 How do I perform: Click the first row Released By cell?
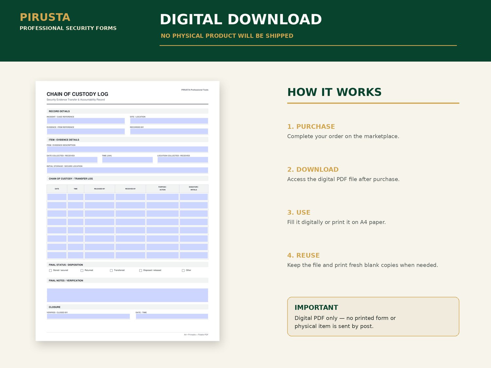[x=100, y=197]
